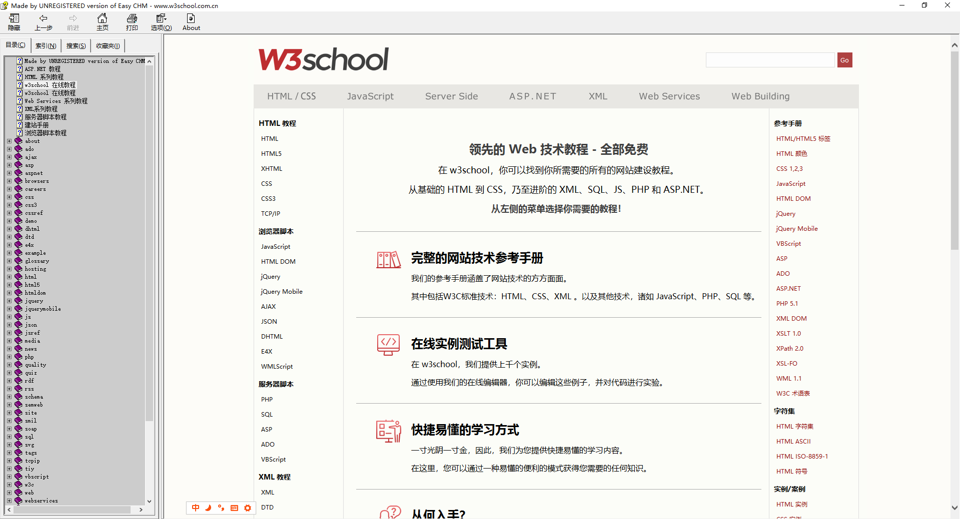
Task: Select the 建站手册 topic page icon
Action: pyautogui.click(x=20, y=125)
